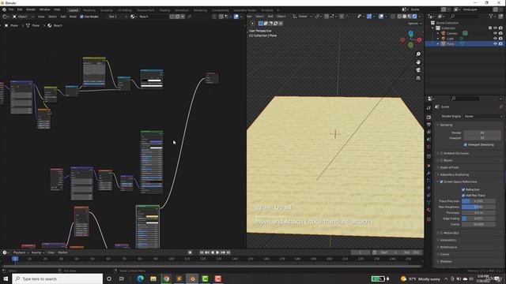Click the Windows taskbar search box
506x284 pixels.
point(58,278)
